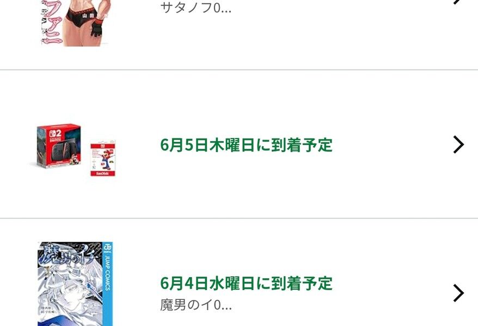Tap the Mario figure on the microSD package
Screen dimensions: 478x326
click(106, 159)
